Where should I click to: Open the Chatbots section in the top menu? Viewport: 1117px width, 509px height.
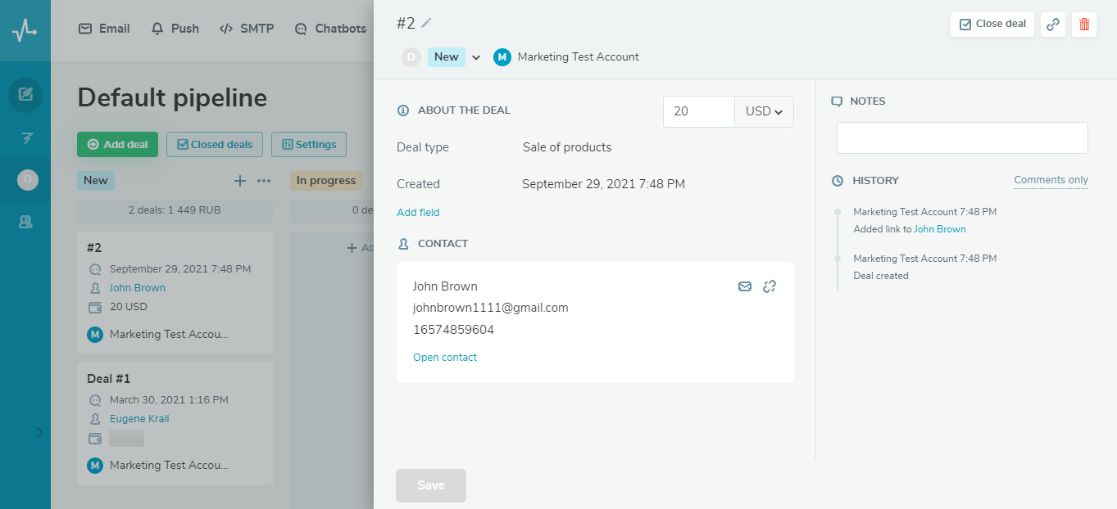[x=330, y=28]
